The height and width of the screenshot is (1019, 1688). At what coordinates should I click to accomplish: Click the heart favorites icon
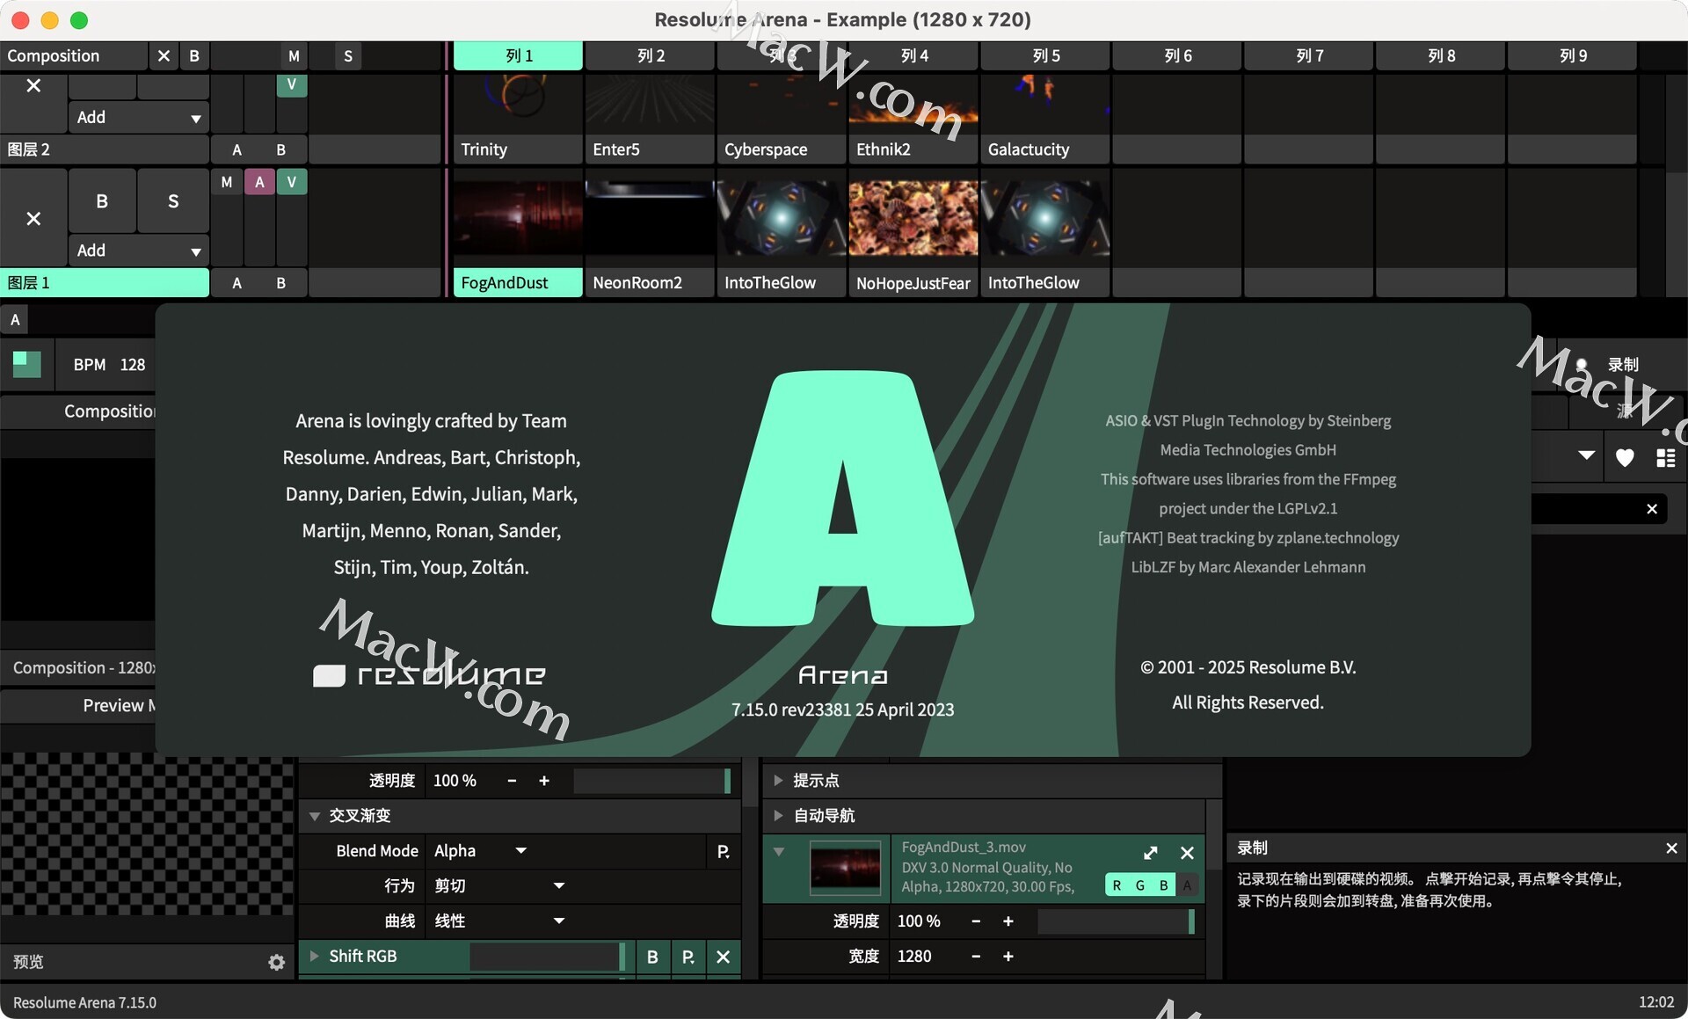pyautogui.click(x=1625, y=457)
